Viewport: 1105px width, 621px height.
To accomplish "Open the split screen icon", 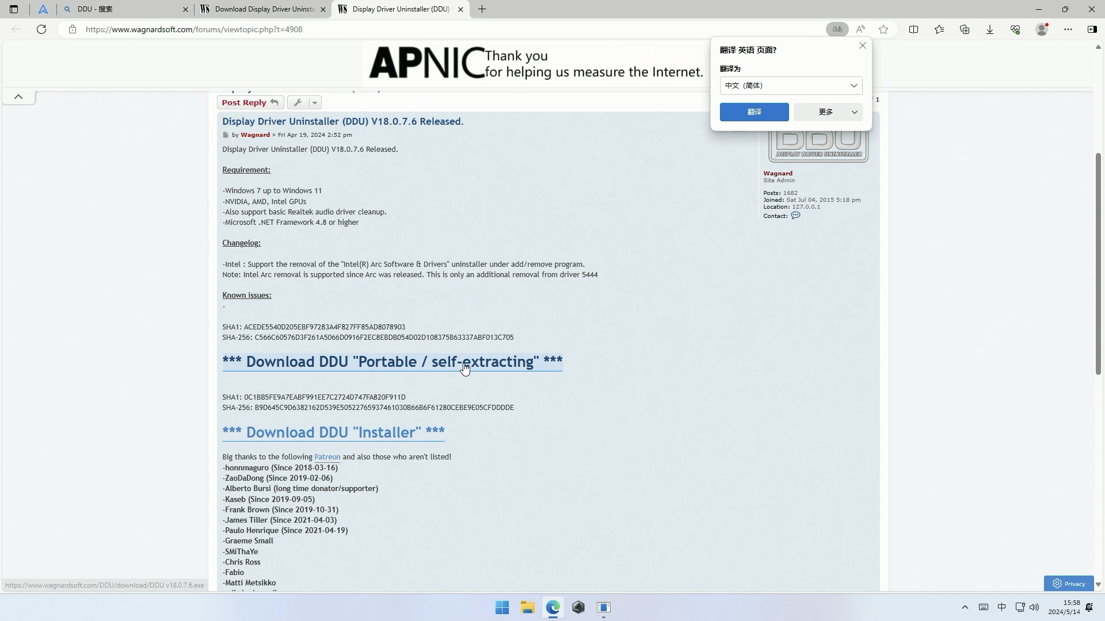I will [913, 29].
